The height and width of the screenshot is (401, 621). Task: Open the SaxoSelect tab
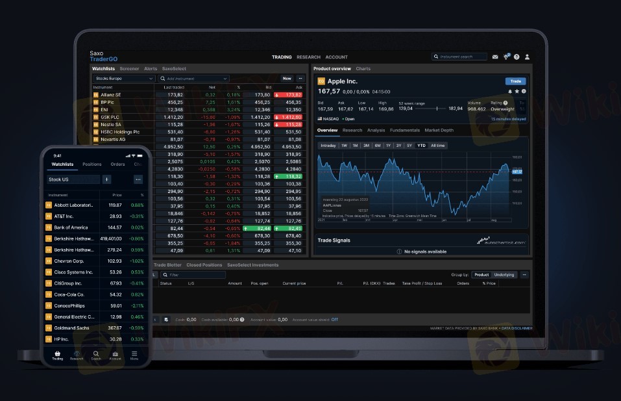pyautogui.click(x=174, y=69)
